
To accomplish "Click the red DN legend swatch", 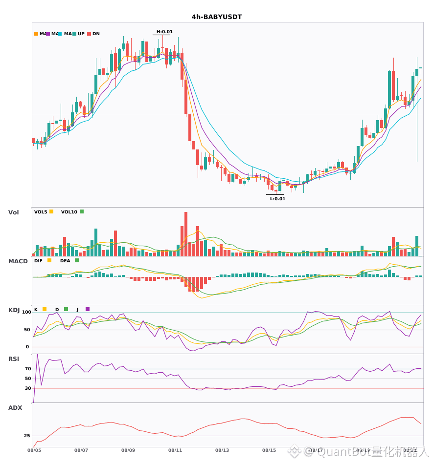I will coord(89,34).
